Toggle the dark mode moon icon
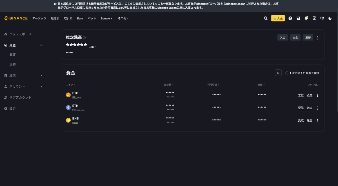 click(330, 18)
